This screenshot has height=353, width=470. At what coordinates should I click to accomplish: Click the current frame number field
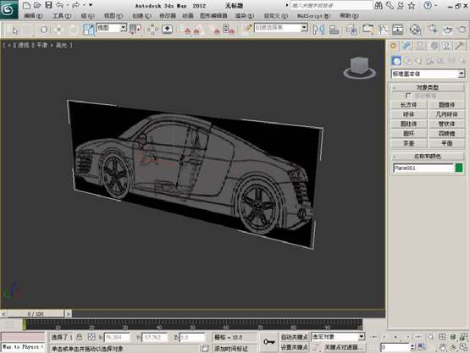(x=395, y=347)
